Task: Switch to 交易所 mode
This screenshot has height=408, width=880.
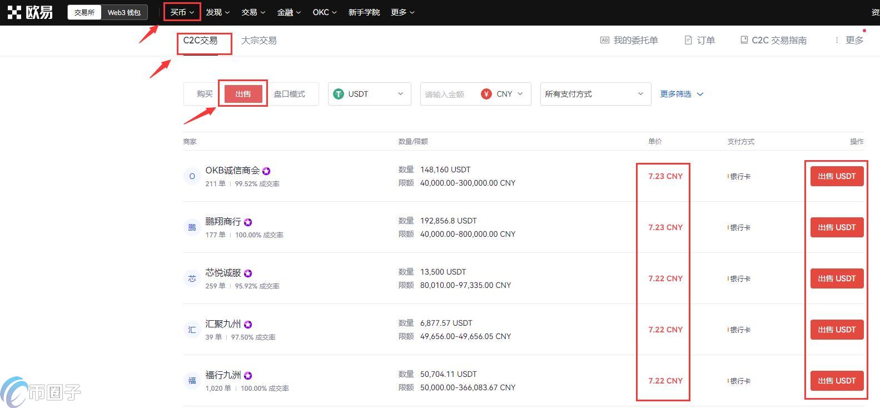Action: (84, 12)
